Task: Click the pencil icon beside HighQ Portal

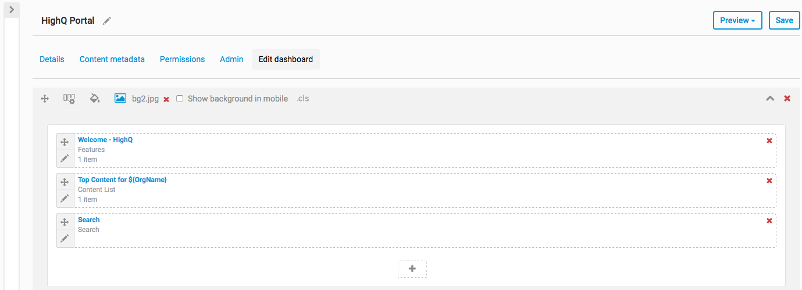Action: pyautogui.click(x=106, y=21)
